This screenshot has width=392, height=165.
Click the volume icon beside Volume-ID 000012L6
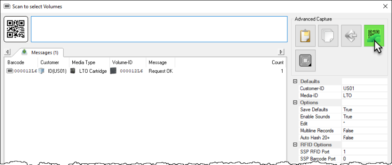[114, 71]
